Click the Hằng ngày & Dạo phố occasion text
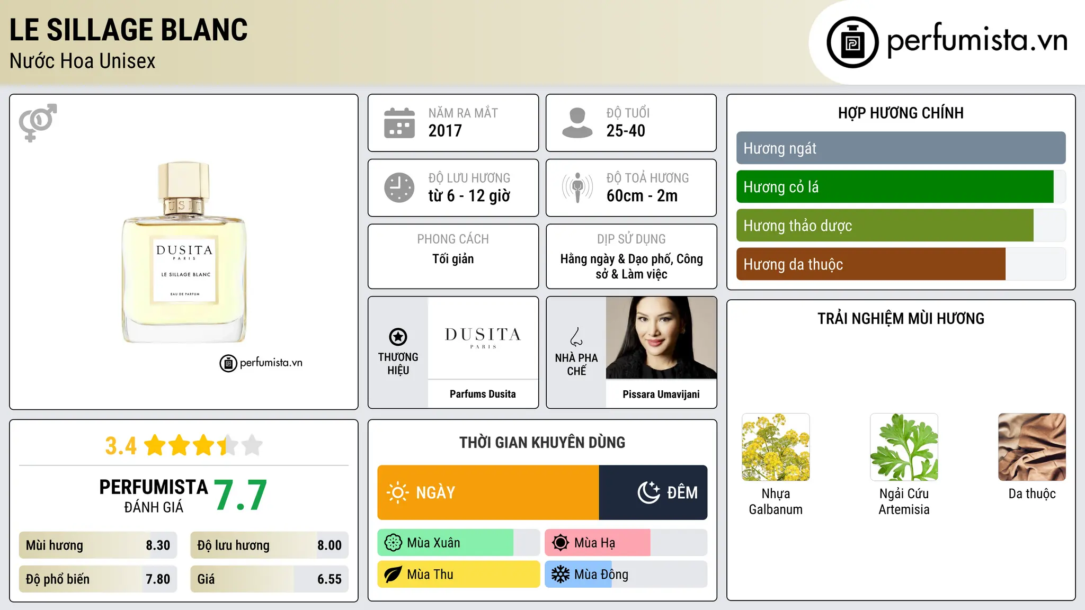The width and height of the screenshot is (1085, 610). [x=632, y=266]
